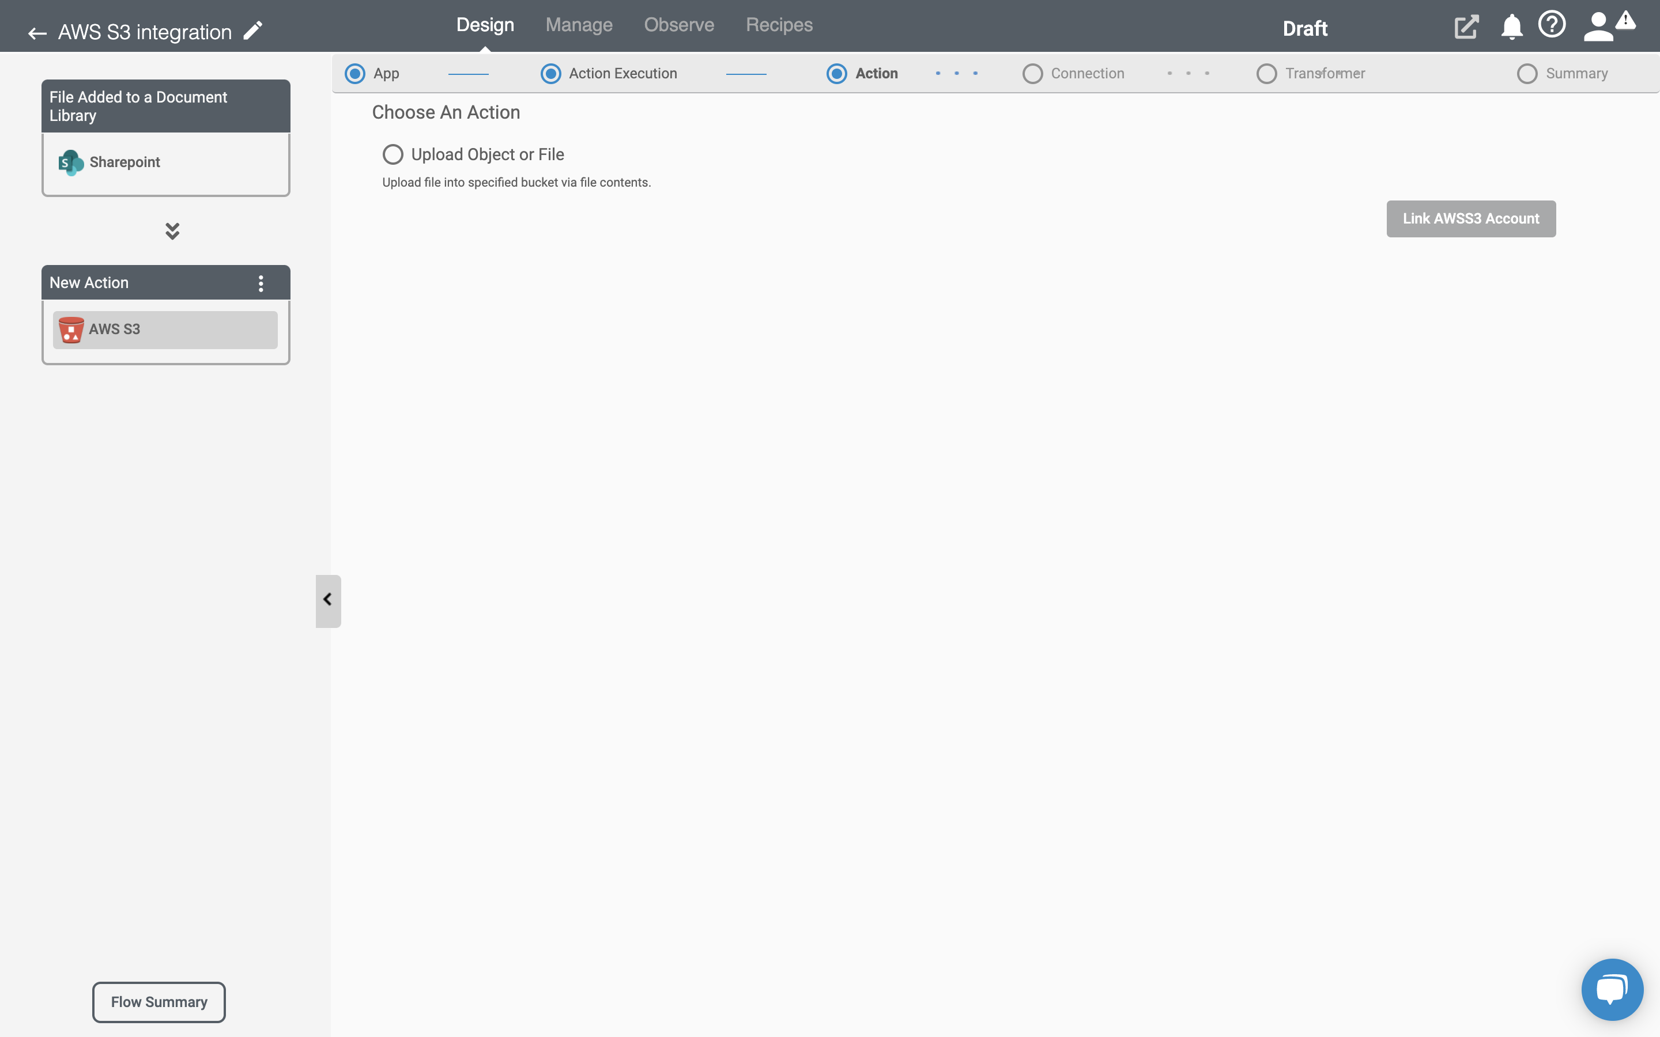
Task: Expand the New Action overflow menu
Action: (261, 283)
